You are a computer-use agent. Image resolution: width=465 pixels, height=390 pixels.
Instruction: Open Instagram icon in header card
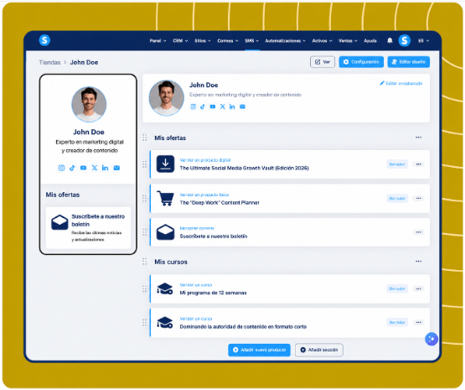pyautogui.click(x=193, y=107)
